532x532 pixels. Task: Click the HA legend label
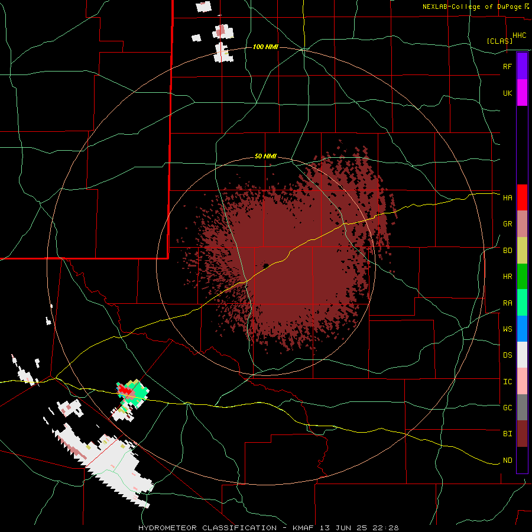tap(507, 198)
